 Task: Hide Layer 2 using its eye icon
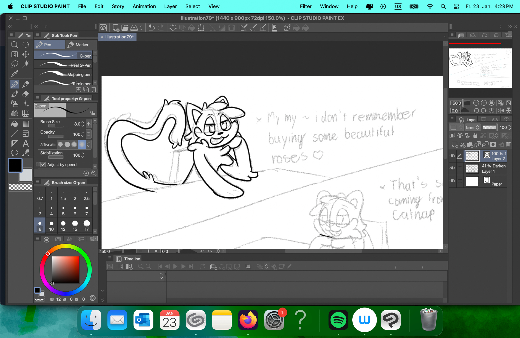coord(452,156)
